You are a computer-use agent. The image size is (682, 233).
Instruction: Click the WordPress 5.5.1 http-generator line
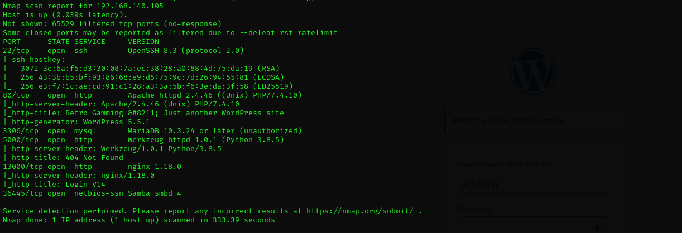click(78, 122)
